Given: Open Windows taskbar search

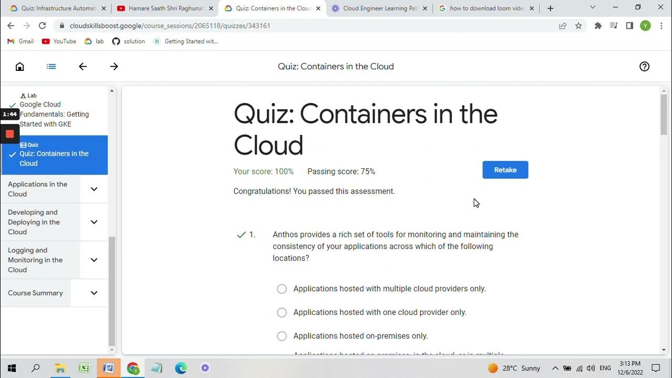Looking at the screenshot, I should [36, 368].
